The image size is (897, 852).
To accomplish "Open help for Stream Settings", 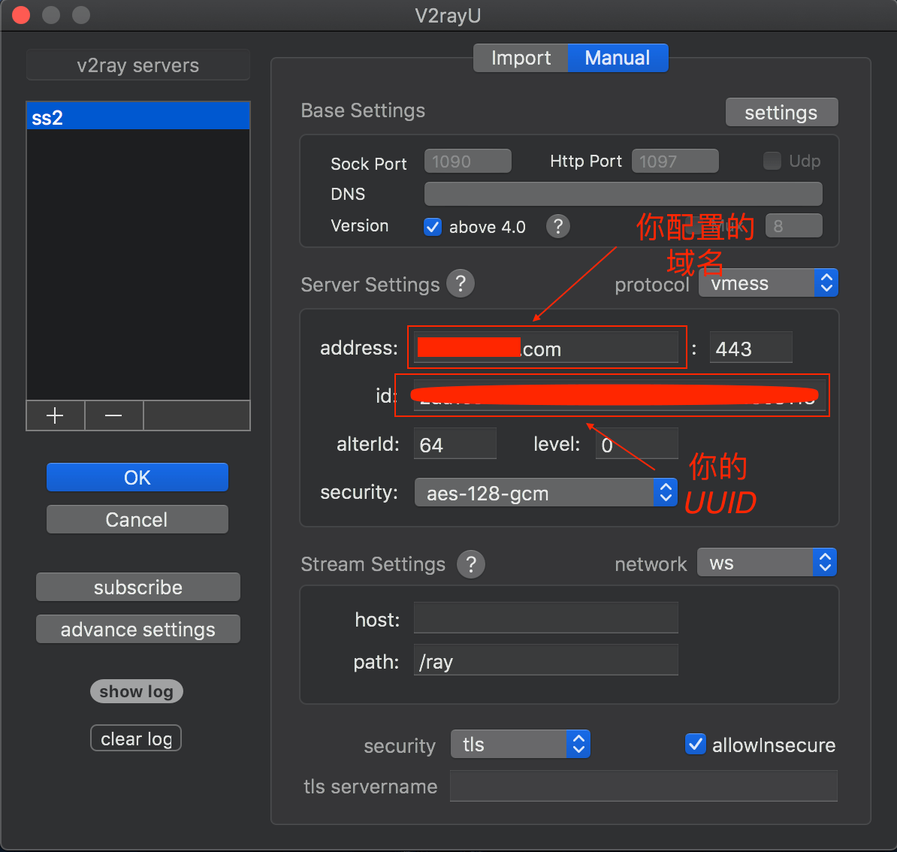I will (471, 564).
